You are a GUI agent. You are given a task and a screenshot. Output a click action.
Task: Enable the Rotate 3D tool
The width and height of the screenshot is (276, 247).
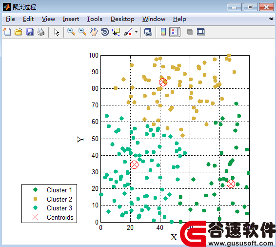[x=105, y=32]
